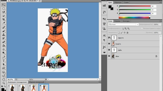Select the Paint Bucket tool

[x=4, y=45]
